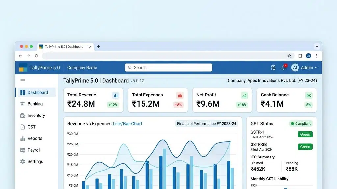Click the Green badge beside GSTR-3B
This screenshot has width=337, height=189.
pos(305,147)
